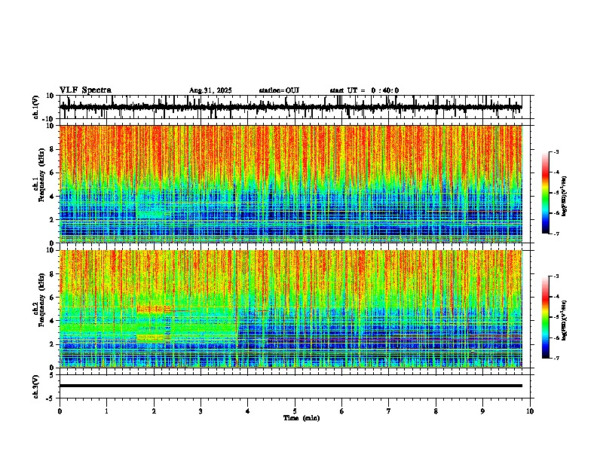Click time axis tick label "8"
Viewport: 597px width, 461px height.
436,411
